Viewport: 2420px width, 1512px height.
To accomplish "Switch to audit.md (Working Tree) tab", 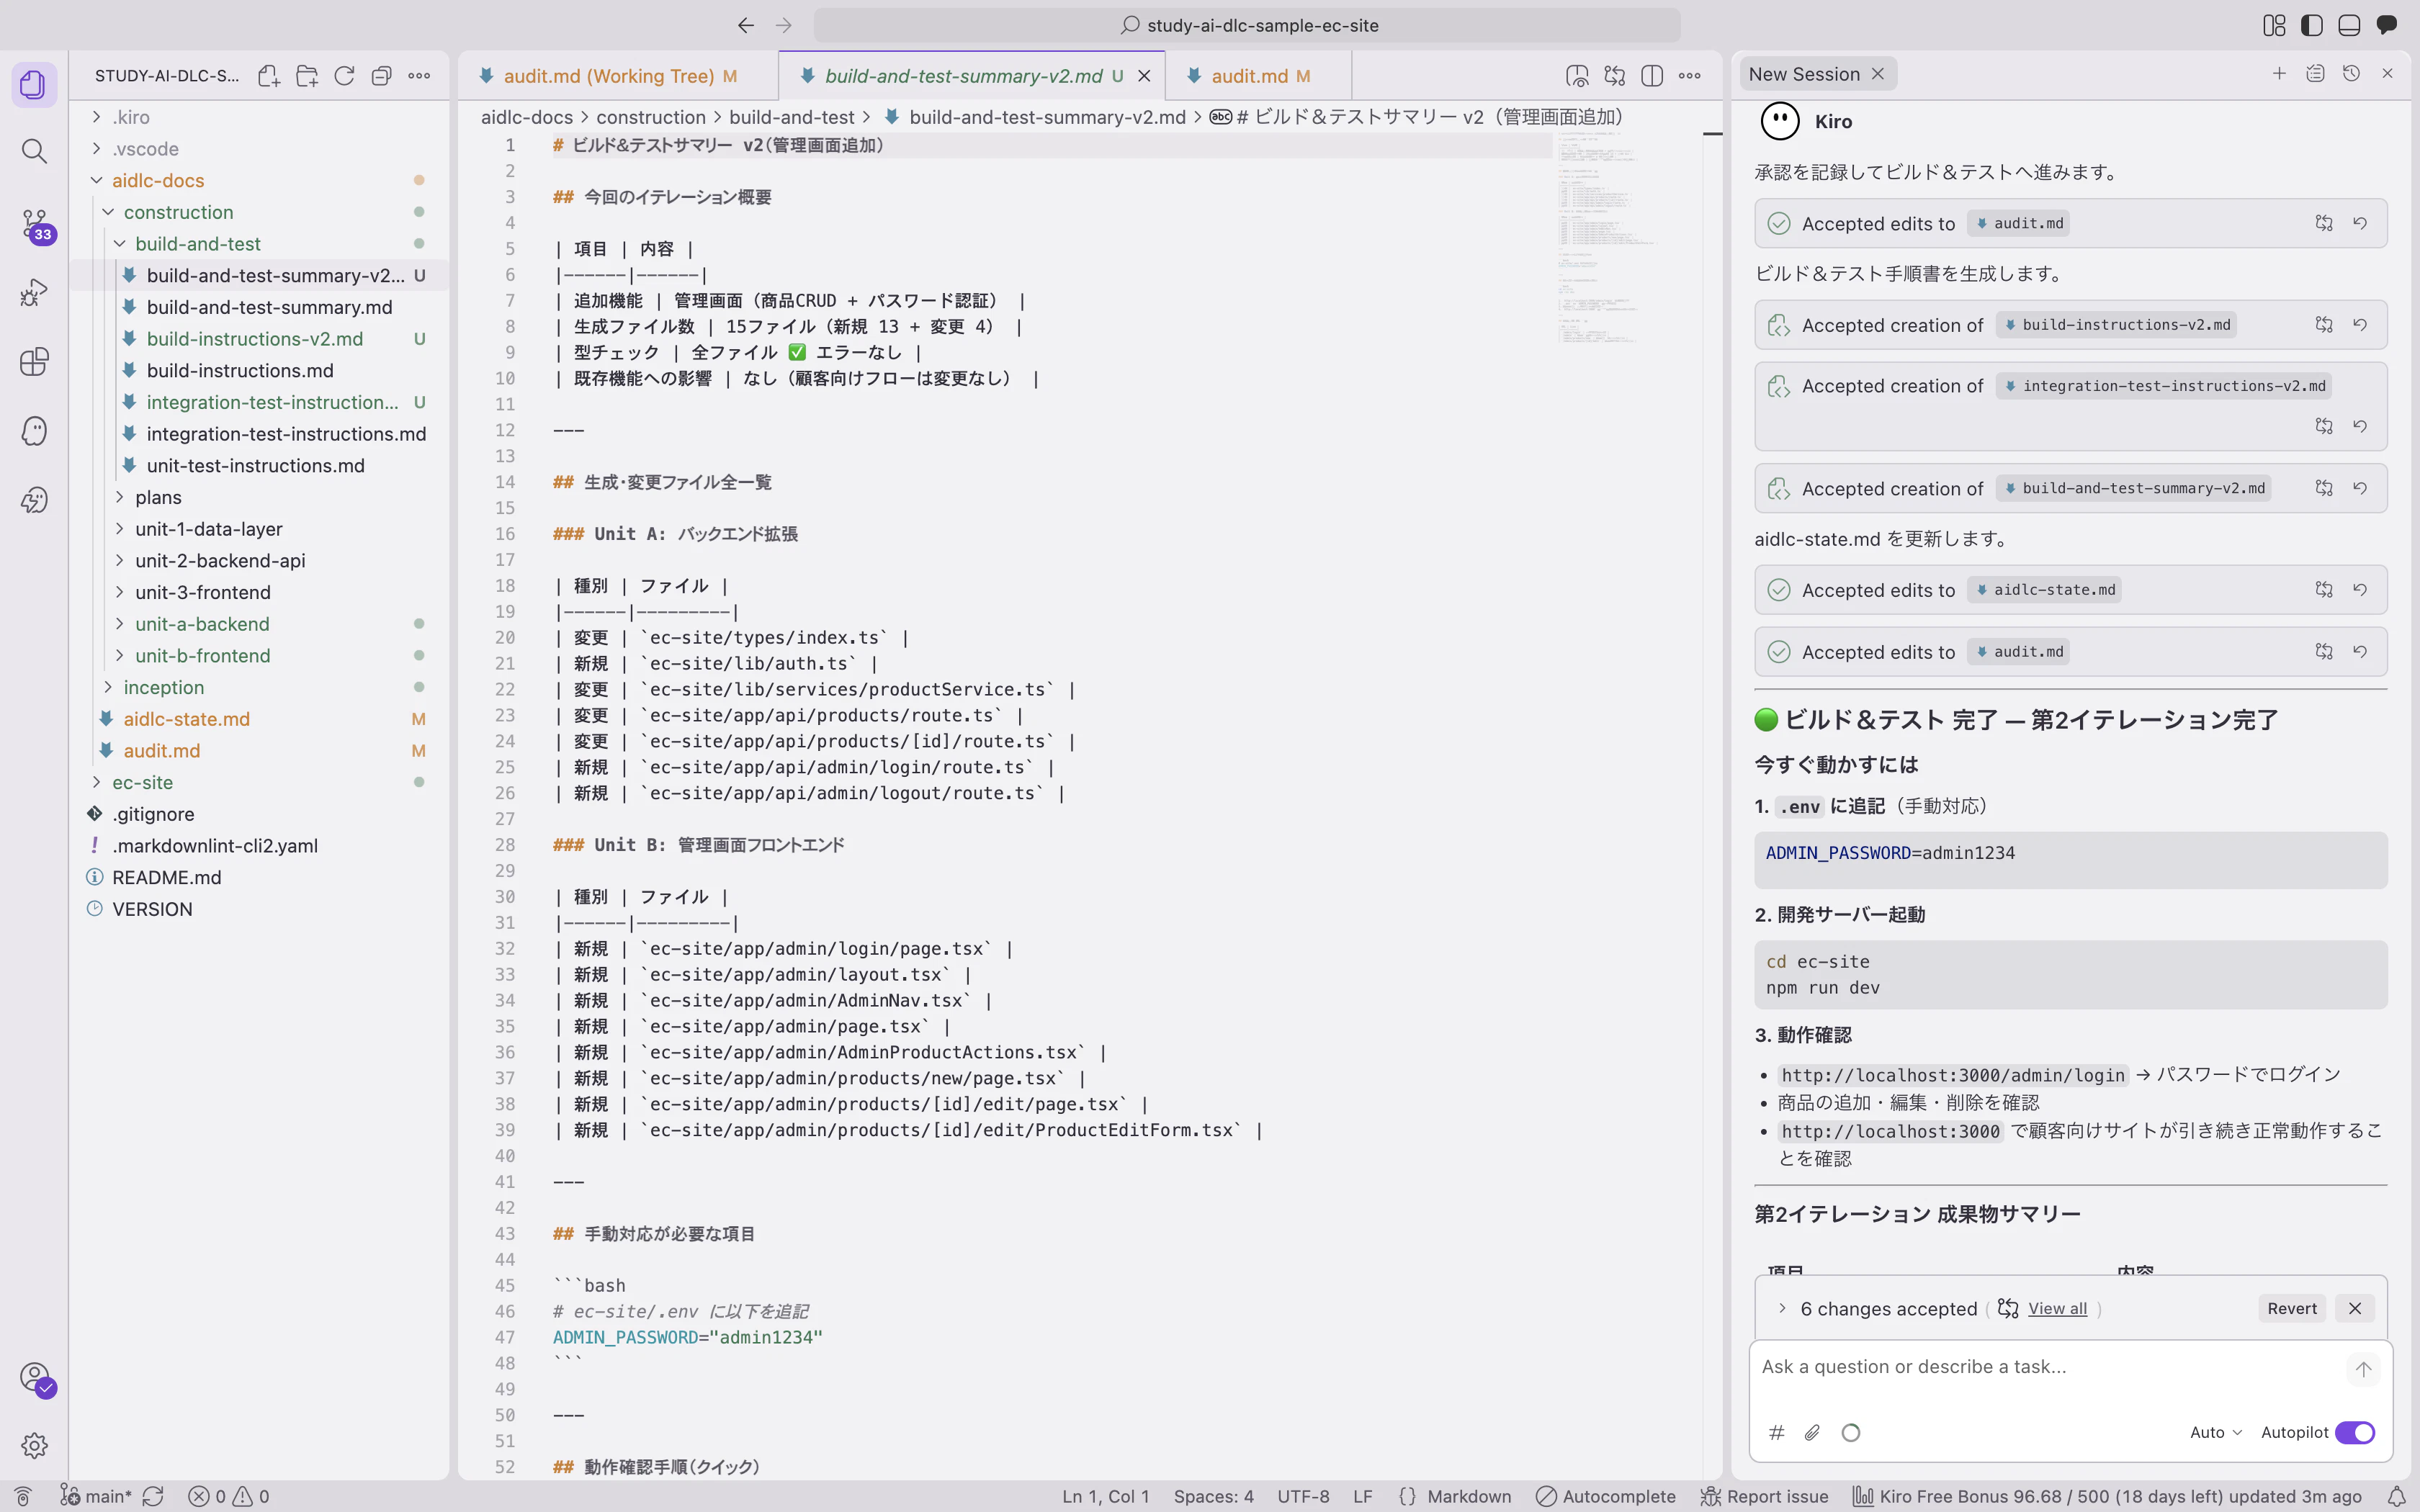I will (x=618, y=76).
